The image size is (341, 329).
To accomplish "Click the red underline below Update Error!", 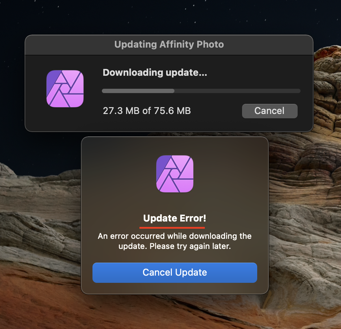I will 172,228.
